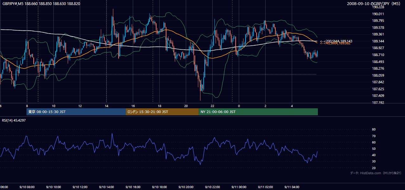Viewport: 405px width, 190px height.
Task: Click RSI scale value 70
Action: click(x=374, y=136)
